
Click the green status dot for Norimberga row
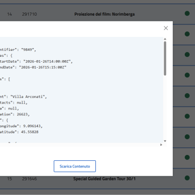coord(187,14)
